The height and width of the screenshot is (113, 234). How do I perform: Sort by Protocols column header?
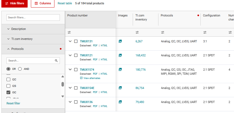pyautogui.click(x=167, y=15)
